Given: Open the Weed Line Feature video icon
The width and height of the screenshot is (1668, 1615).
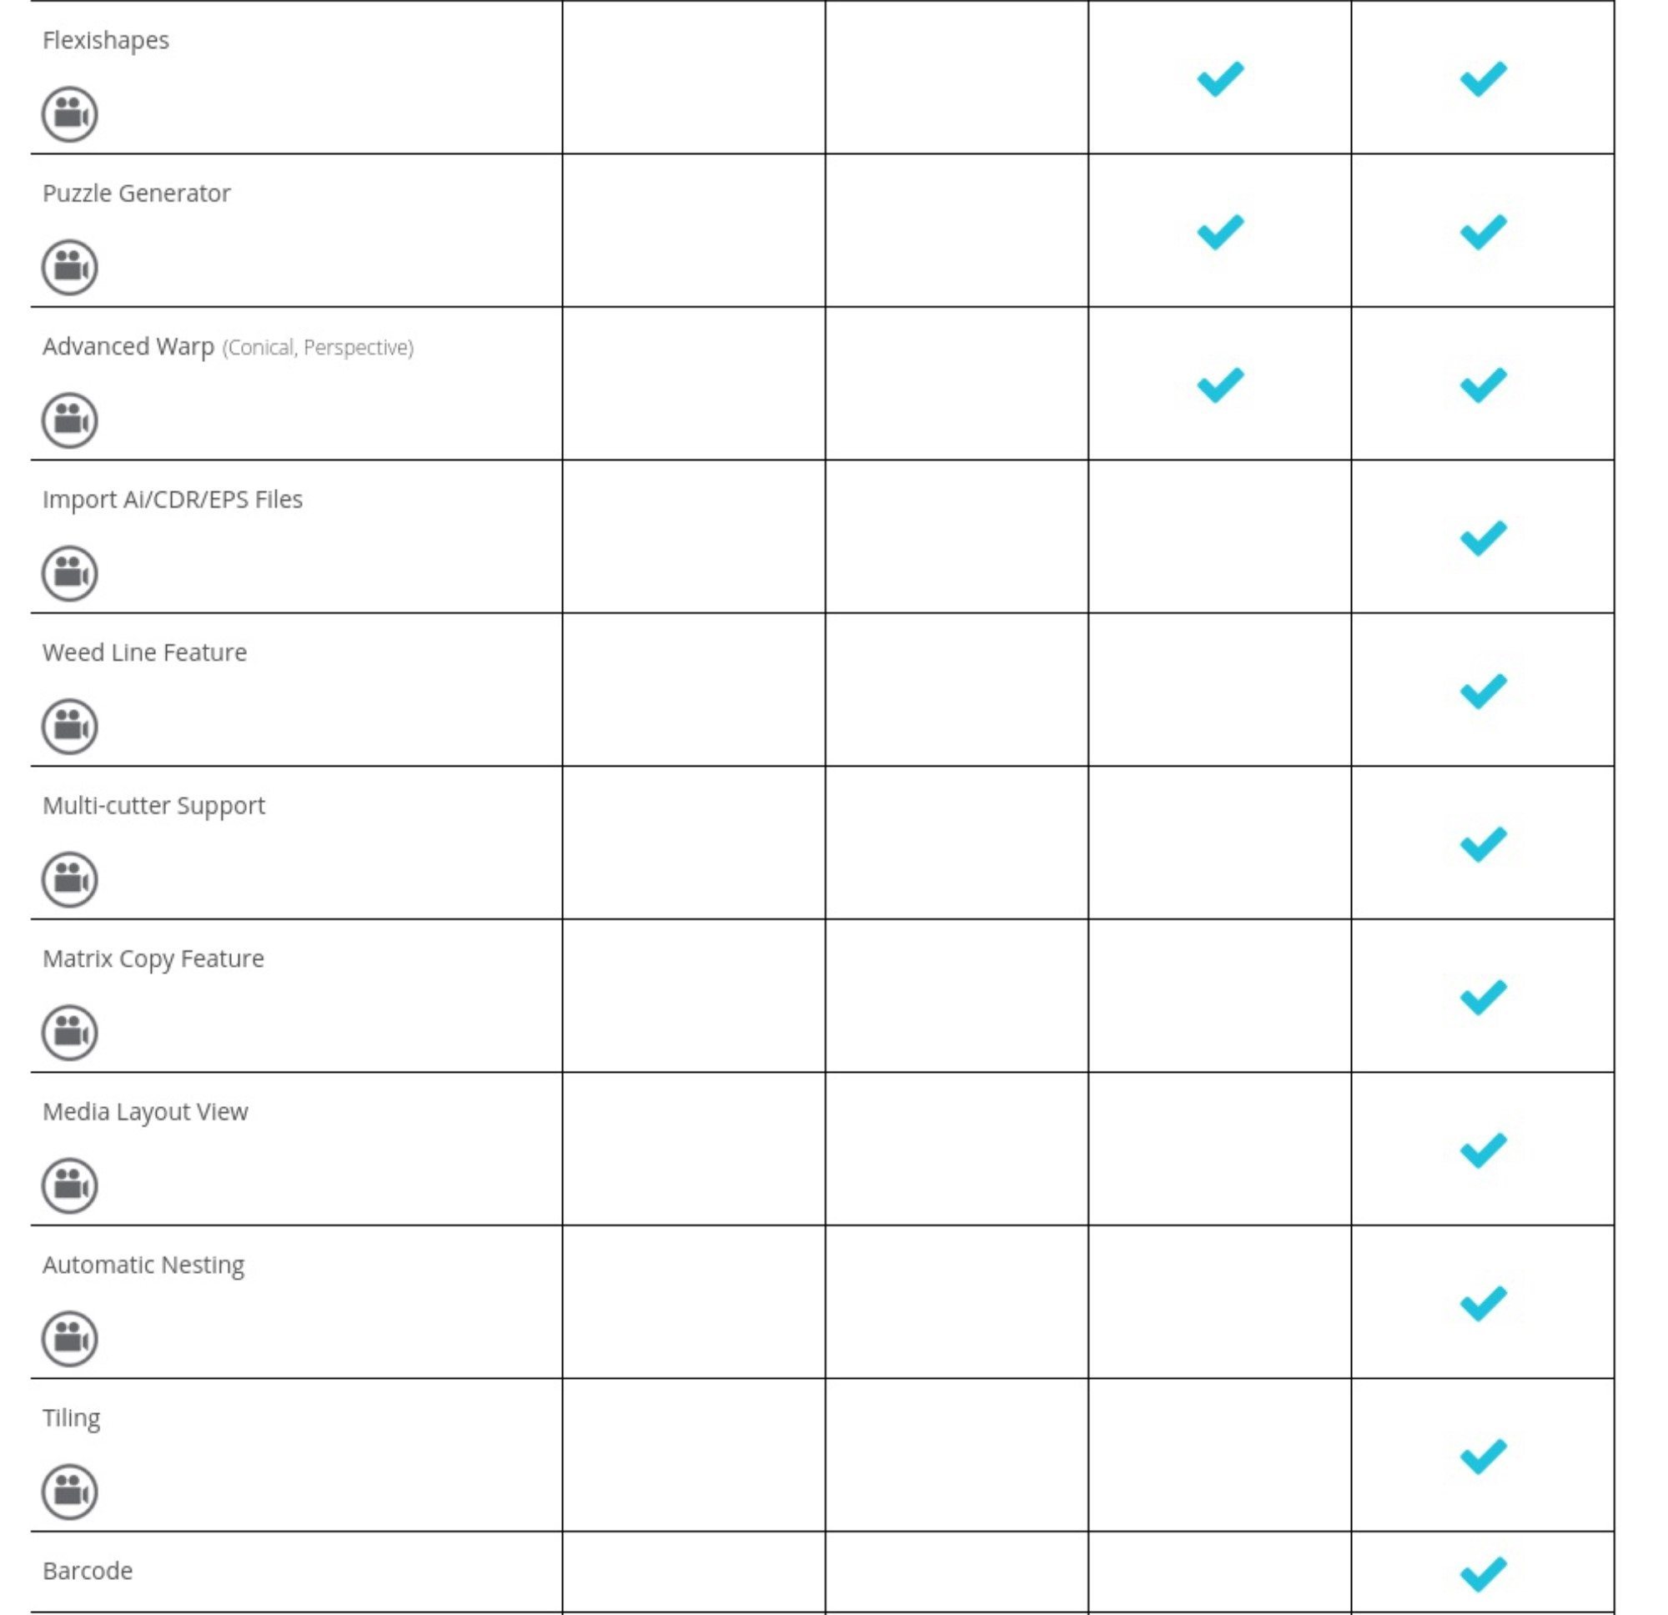Looking at the screenshot, I should point(70,727).
